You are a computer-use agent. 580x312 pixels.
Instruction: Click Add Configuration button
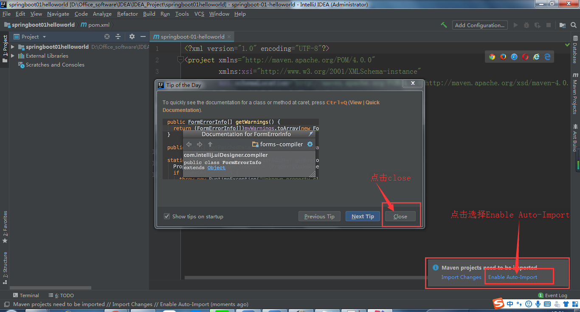click(480, 25)
